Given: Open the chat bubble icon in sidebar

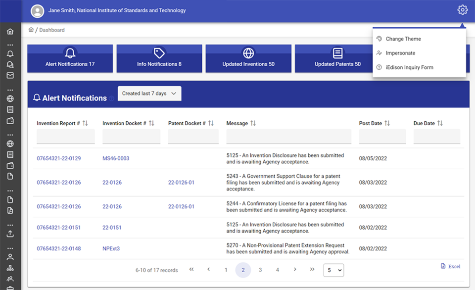Looking at the screenshot, I should 10,64.
